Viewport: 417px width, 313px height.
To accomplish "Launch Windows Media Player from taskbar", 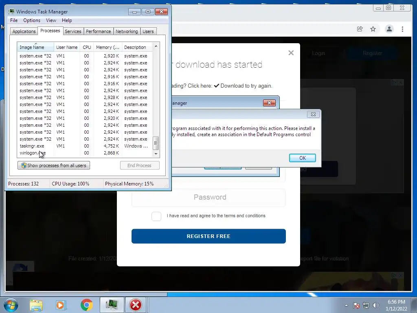I will point(61,305).
